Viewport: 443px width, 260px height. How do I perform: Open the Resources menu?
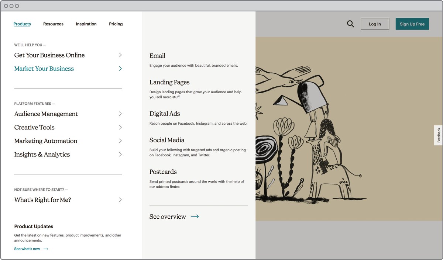tap(53, 24)
